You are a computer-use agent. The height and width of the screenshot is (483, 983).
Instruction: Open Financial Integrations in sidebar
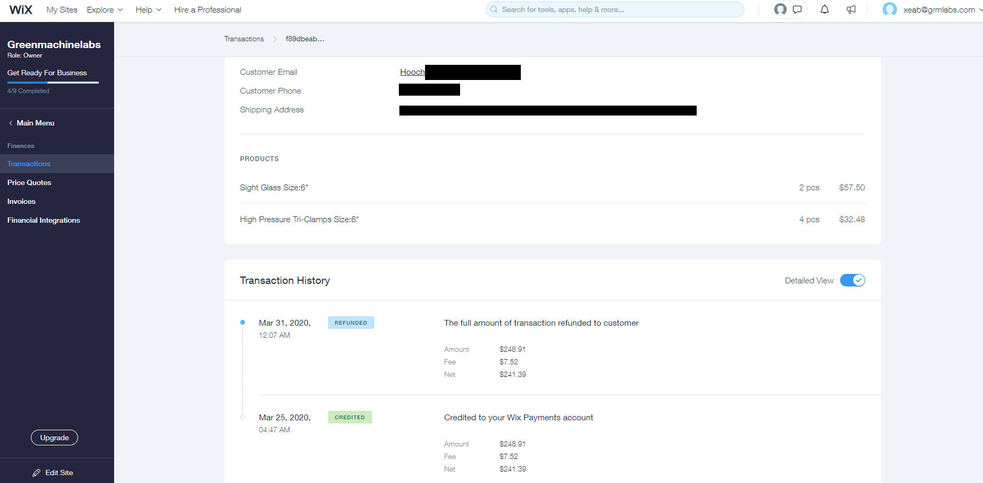(x=43, y=220)
